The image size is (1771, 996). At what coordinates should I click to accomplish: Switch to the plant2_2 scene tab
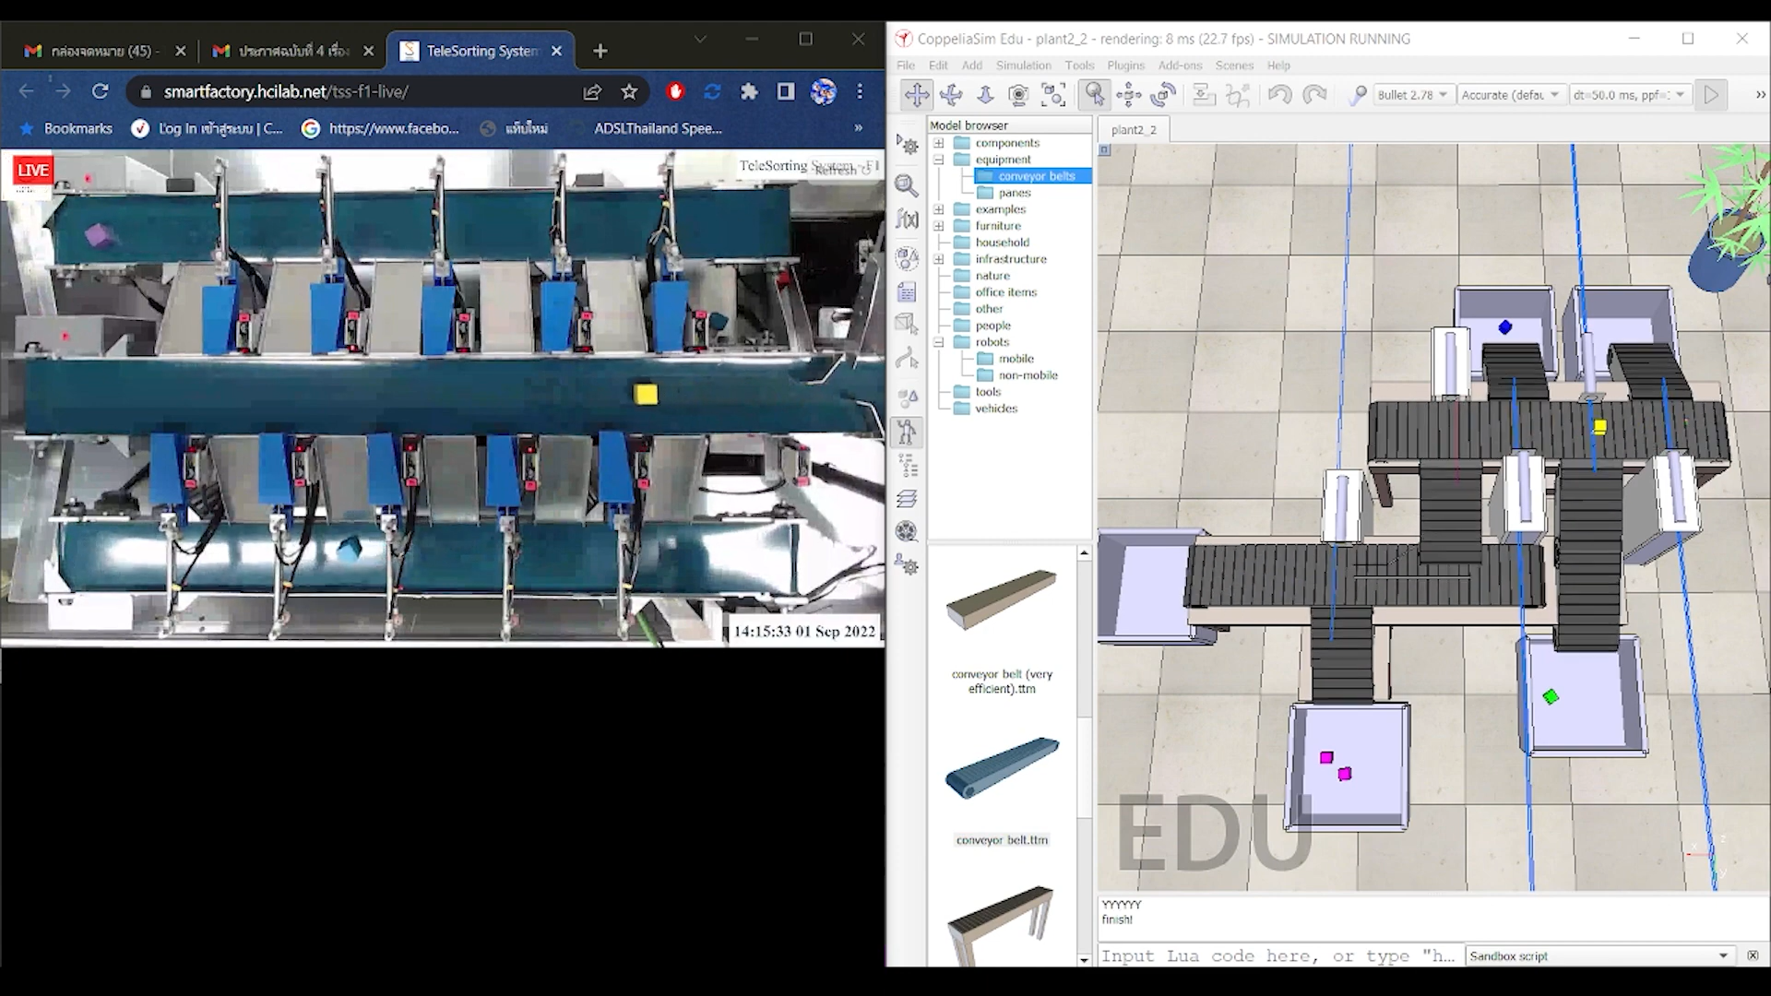coord(1133,129)
